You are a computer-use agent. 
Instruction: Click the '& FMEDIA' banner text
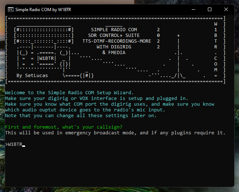(x=114, y=53)
